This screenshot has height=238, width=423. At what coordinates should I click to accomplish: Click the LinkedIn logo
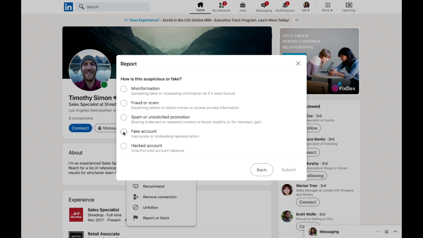click(68, 7)
